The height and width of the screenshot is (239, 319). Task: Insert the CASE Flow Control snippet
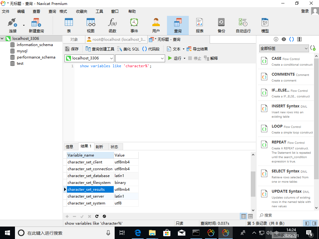[x=286, y=61]
